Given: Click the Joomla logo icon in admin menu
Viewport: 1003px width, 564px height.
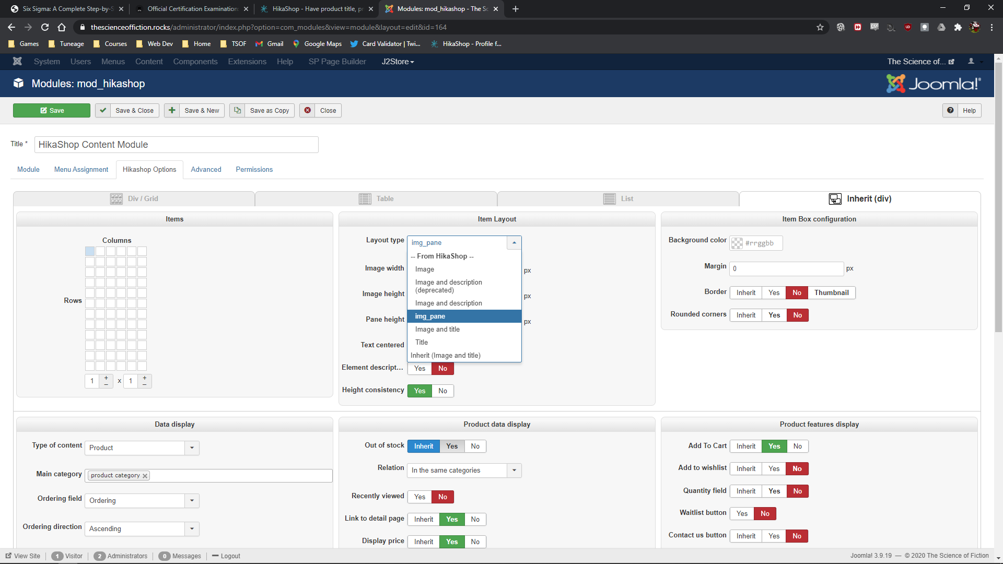Looking at the screenshot, I should (17, 62).
